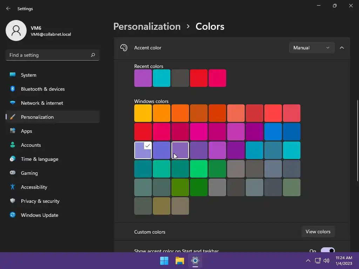The image size is (359, 269).
Task: Select the checked light lavender swatch
Action: pyautogui.click(x=143, y=150)
